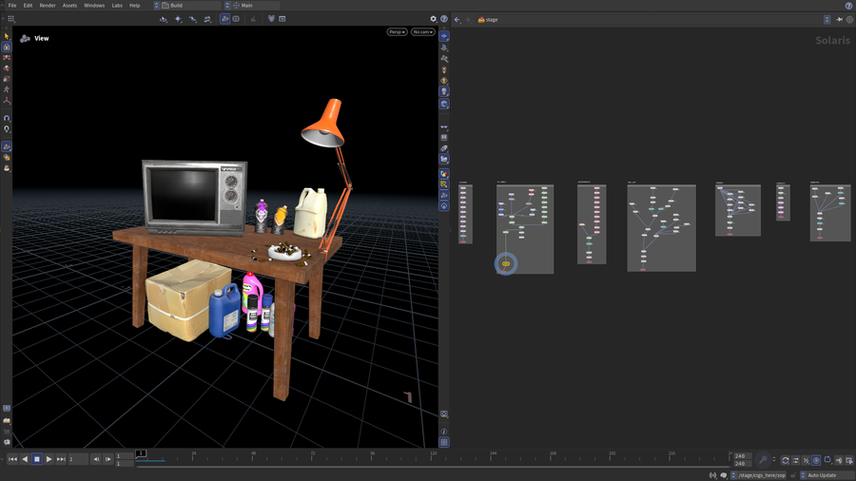Click the flipbook render icon at timeline end
This screenshot has width=856, height=481.
tap(849, 460)
